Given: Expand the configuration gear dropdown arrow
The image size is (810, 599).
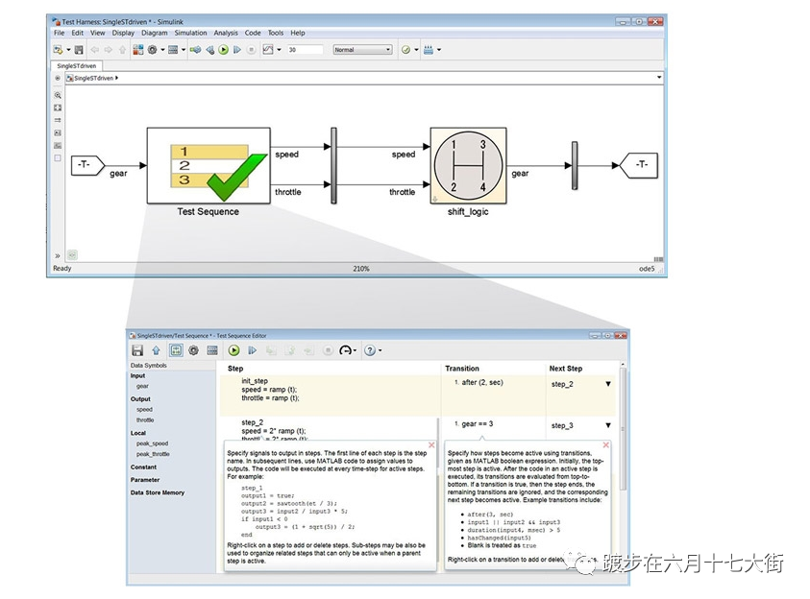Looking at the screenshot, I should tap(162, 50).
